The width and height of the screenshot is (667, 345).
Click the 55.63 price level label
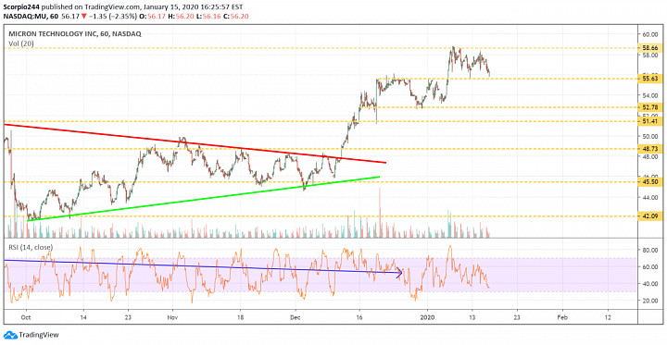pos(651,79)
